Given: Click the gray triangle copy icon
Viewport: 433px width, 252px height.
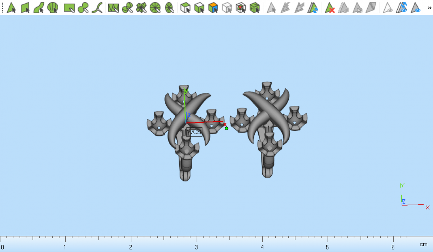Looking at the screenshot, I should click(357, 7).
